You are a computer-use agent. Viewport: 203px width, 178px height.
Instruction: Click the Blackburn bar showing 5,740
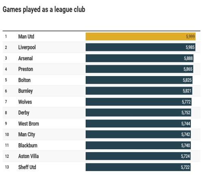coord(138,145)
